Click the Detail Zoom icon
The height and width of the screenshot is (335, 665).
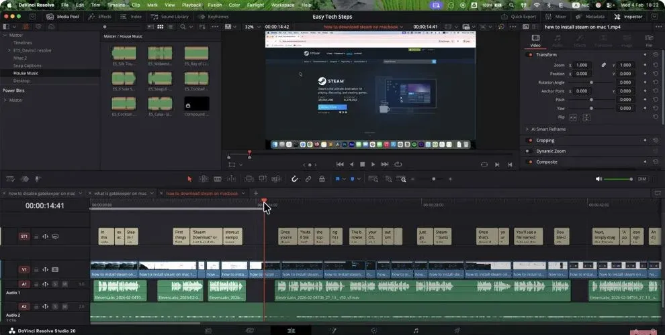pyautogui.click(x=388, y=179)
